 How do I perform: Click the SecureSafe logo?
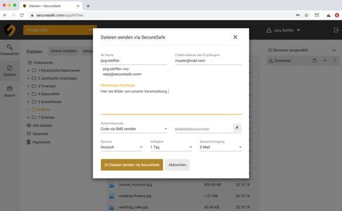[10, 30]
